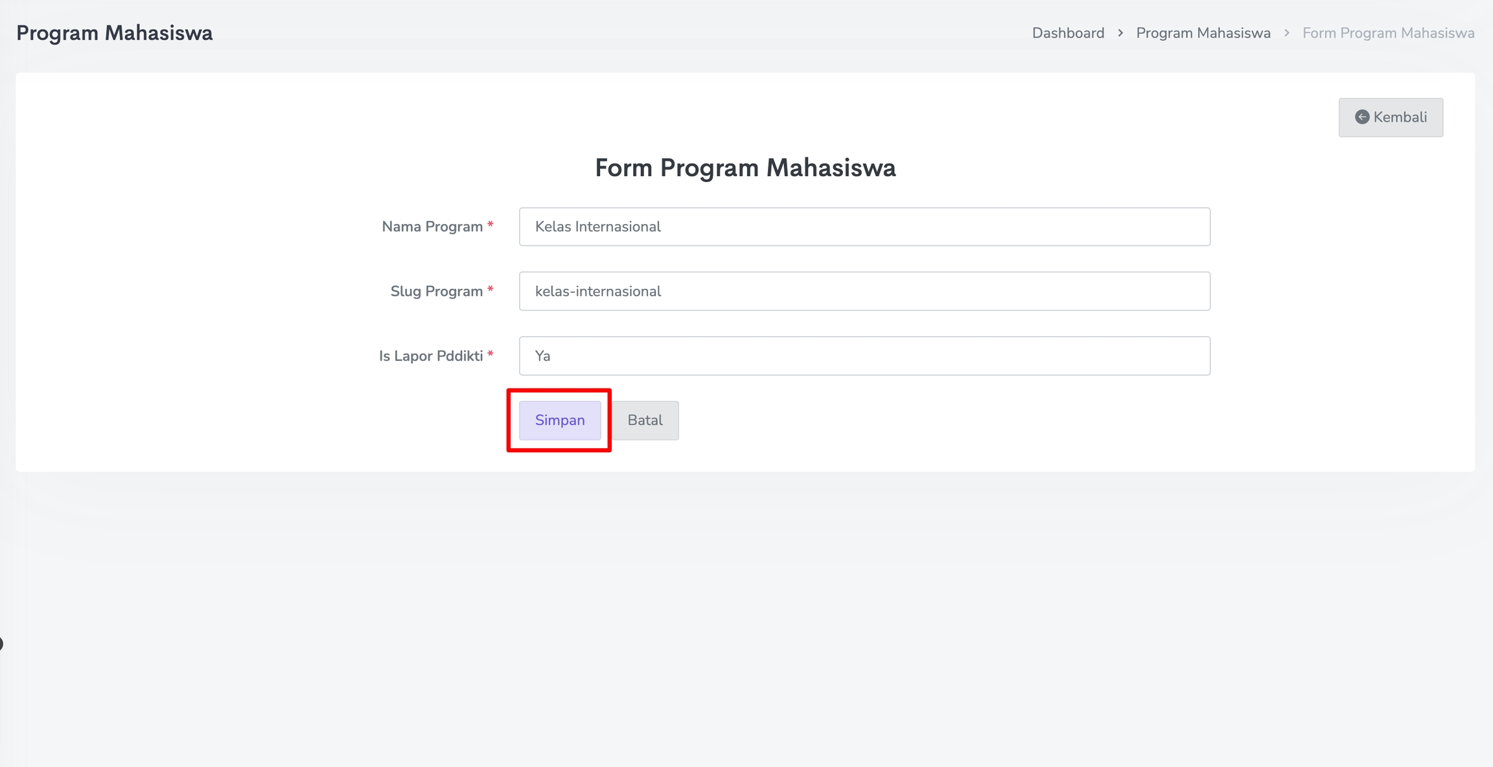1493x767 pixels.
Task: Click the Slug Program field label
Action: point(436,292)
